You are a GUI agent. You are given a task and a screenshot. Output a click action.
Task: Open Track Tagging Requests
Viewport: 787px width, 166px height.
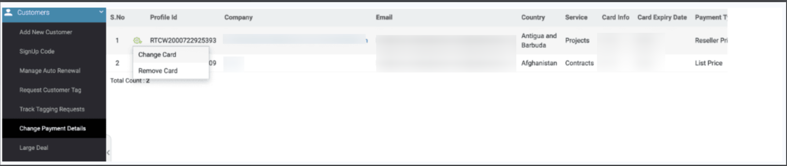[52, 109]
